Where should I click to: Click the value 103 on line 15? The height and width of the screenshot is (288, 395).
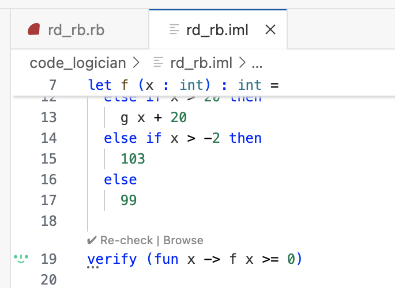pyautogui.click(x=133, y=159)
